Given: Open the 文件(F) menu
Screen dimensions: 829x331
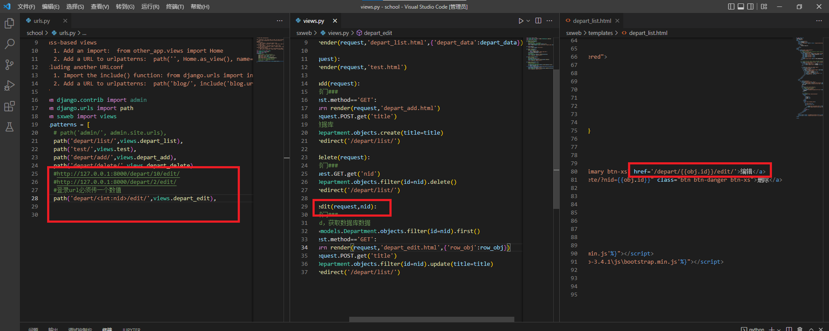Looking at the screenshot, I should 26,6.
